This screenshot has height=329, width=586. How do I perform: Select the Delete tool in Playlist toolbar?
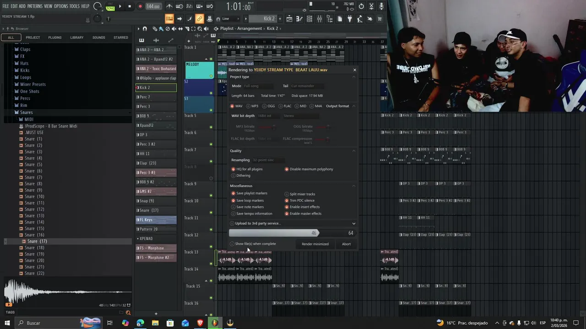[168, 29]
